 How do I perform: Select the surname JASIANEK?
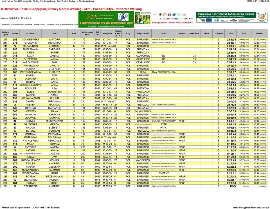30,79
